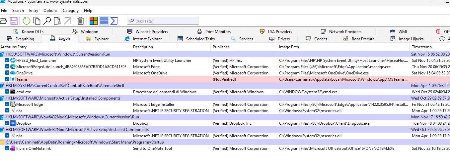Viewport: 450px width, 167px height.
Task: Toggle Hide Windows Entries blue logo icon
Action: tap(104, 21)
